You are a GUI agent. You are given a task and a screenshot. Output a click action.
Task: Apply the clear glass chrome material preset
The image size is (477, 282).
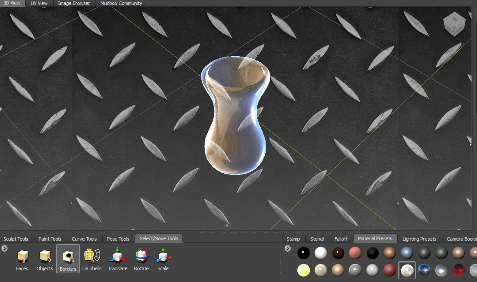(x=441, y=270)
